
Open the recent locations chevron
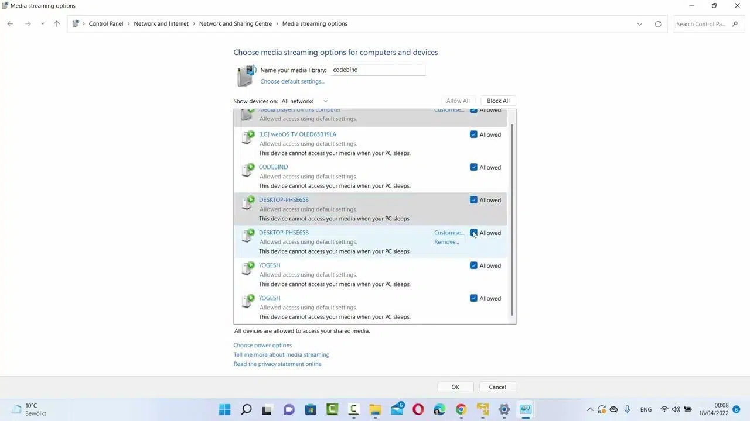click(x=42, y=24)
